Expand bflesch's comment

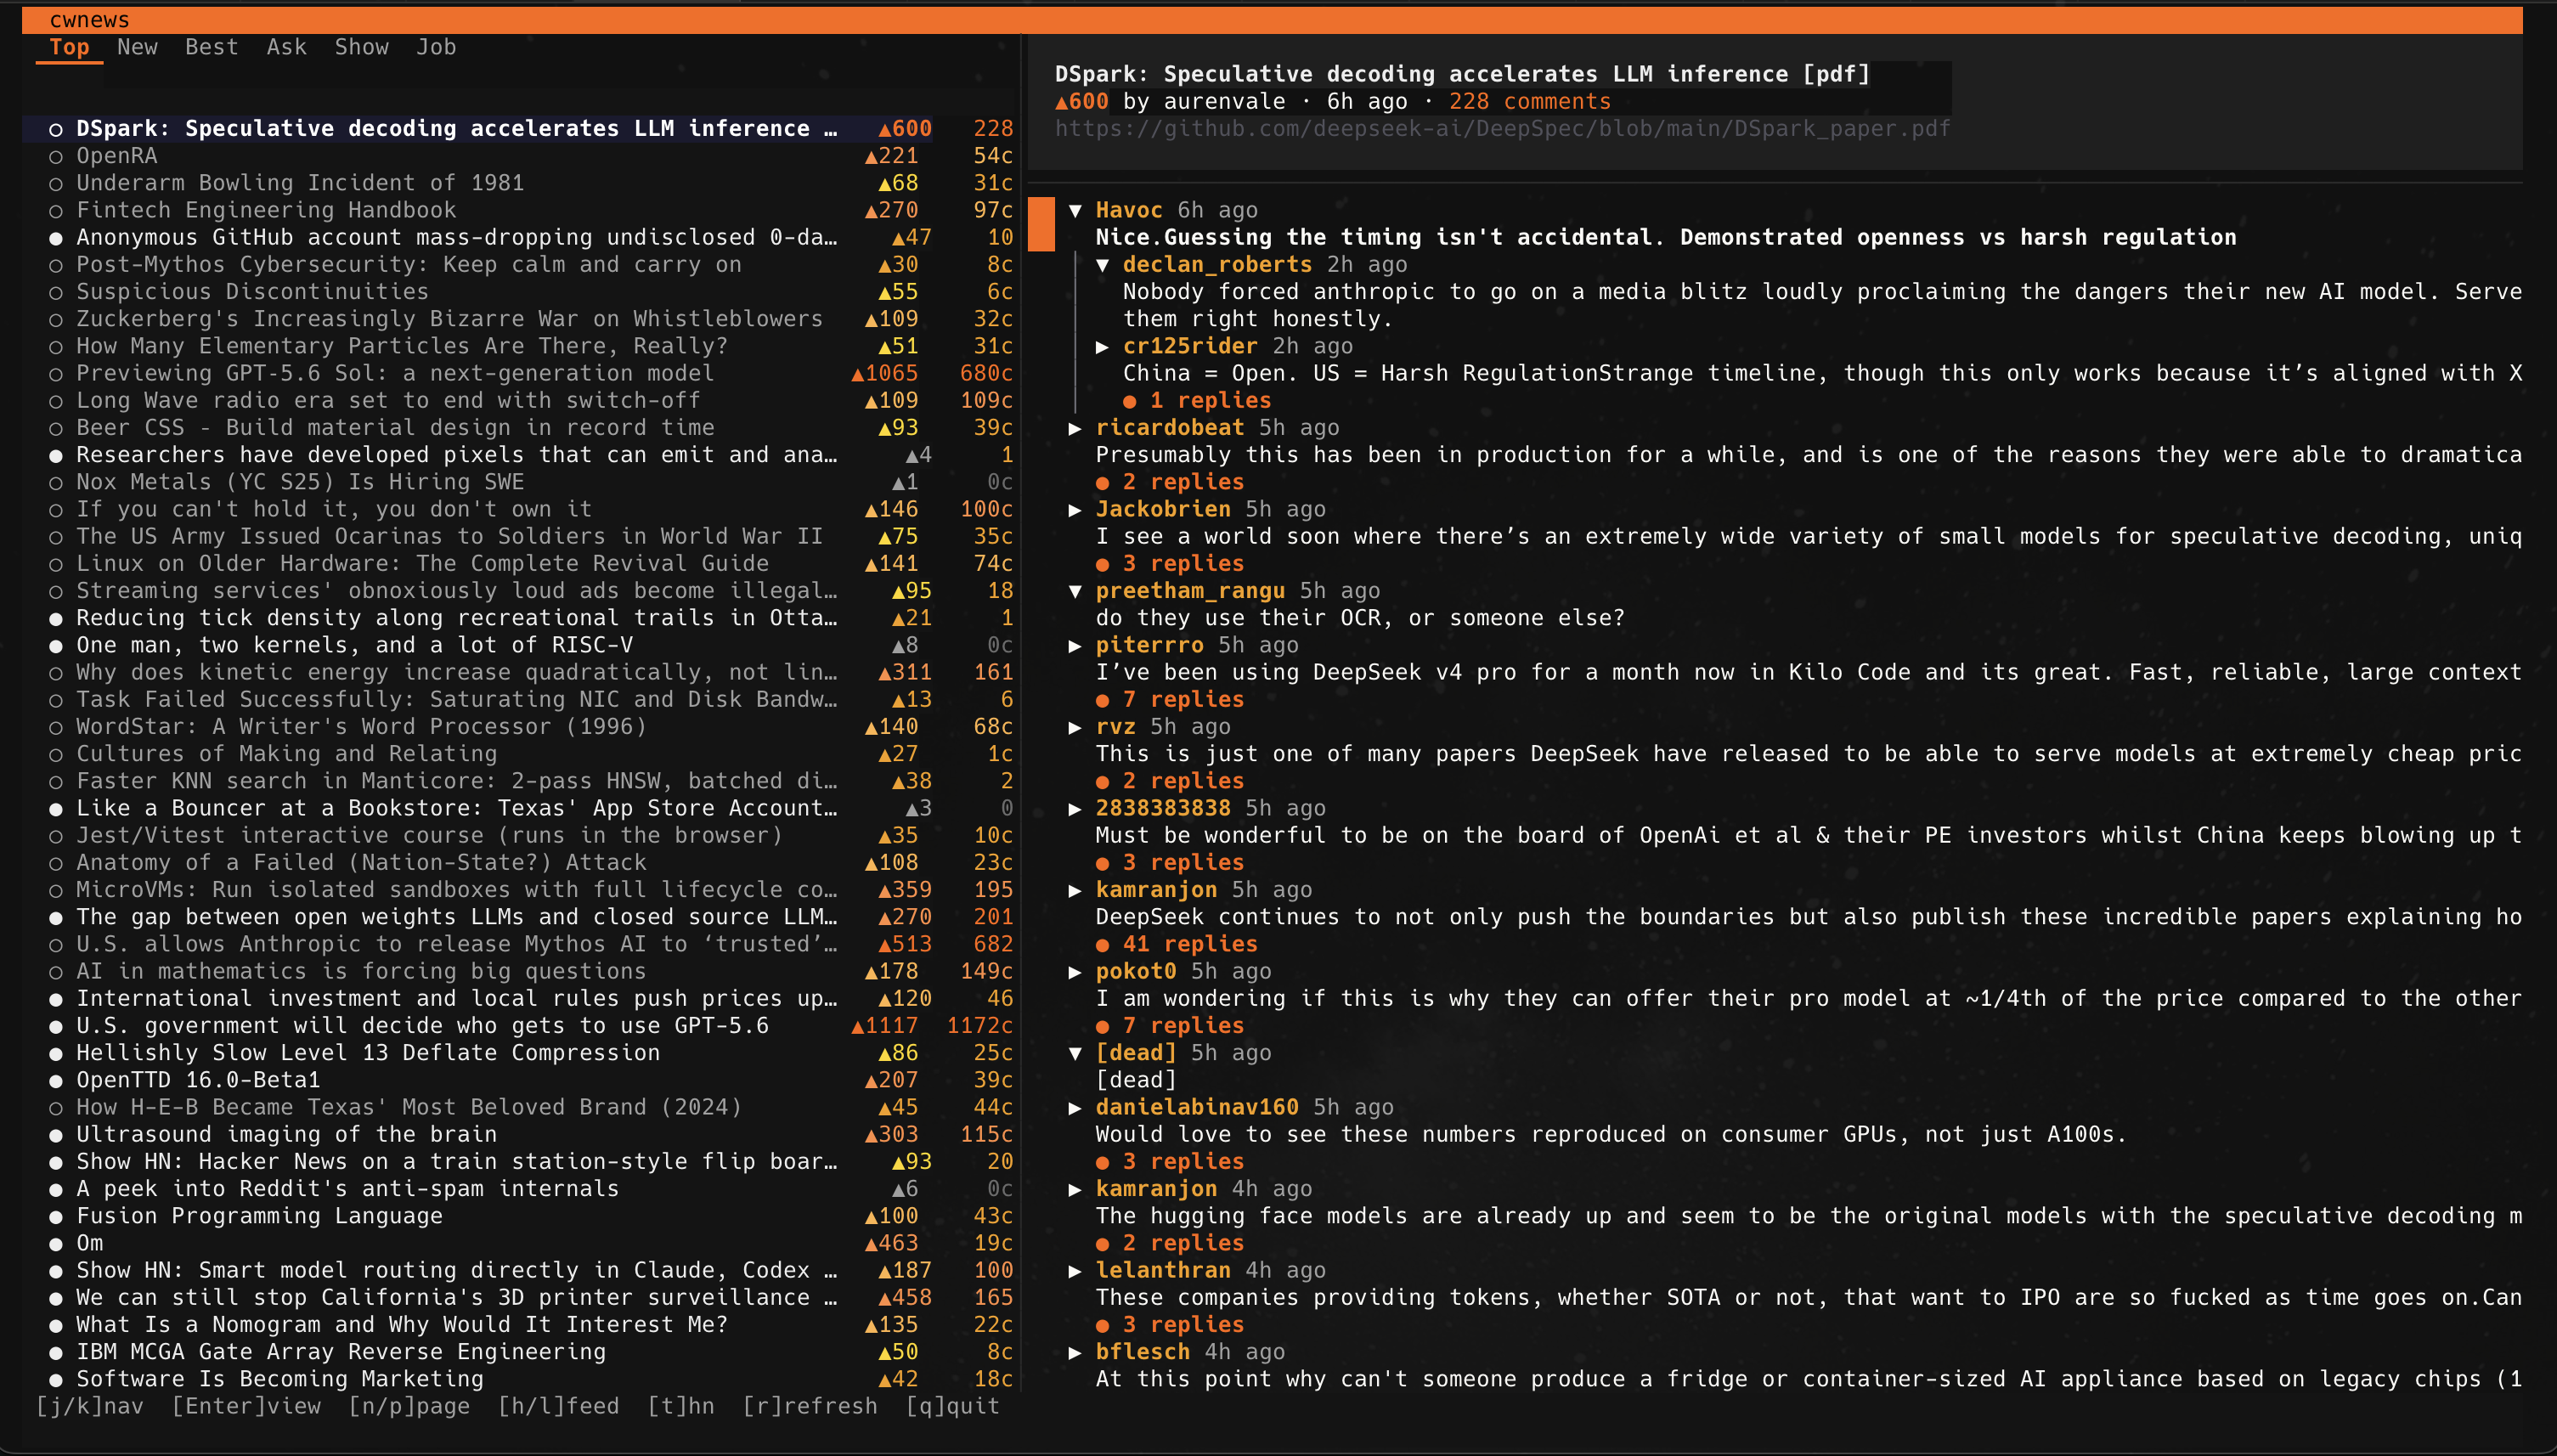point(1075,1352)
